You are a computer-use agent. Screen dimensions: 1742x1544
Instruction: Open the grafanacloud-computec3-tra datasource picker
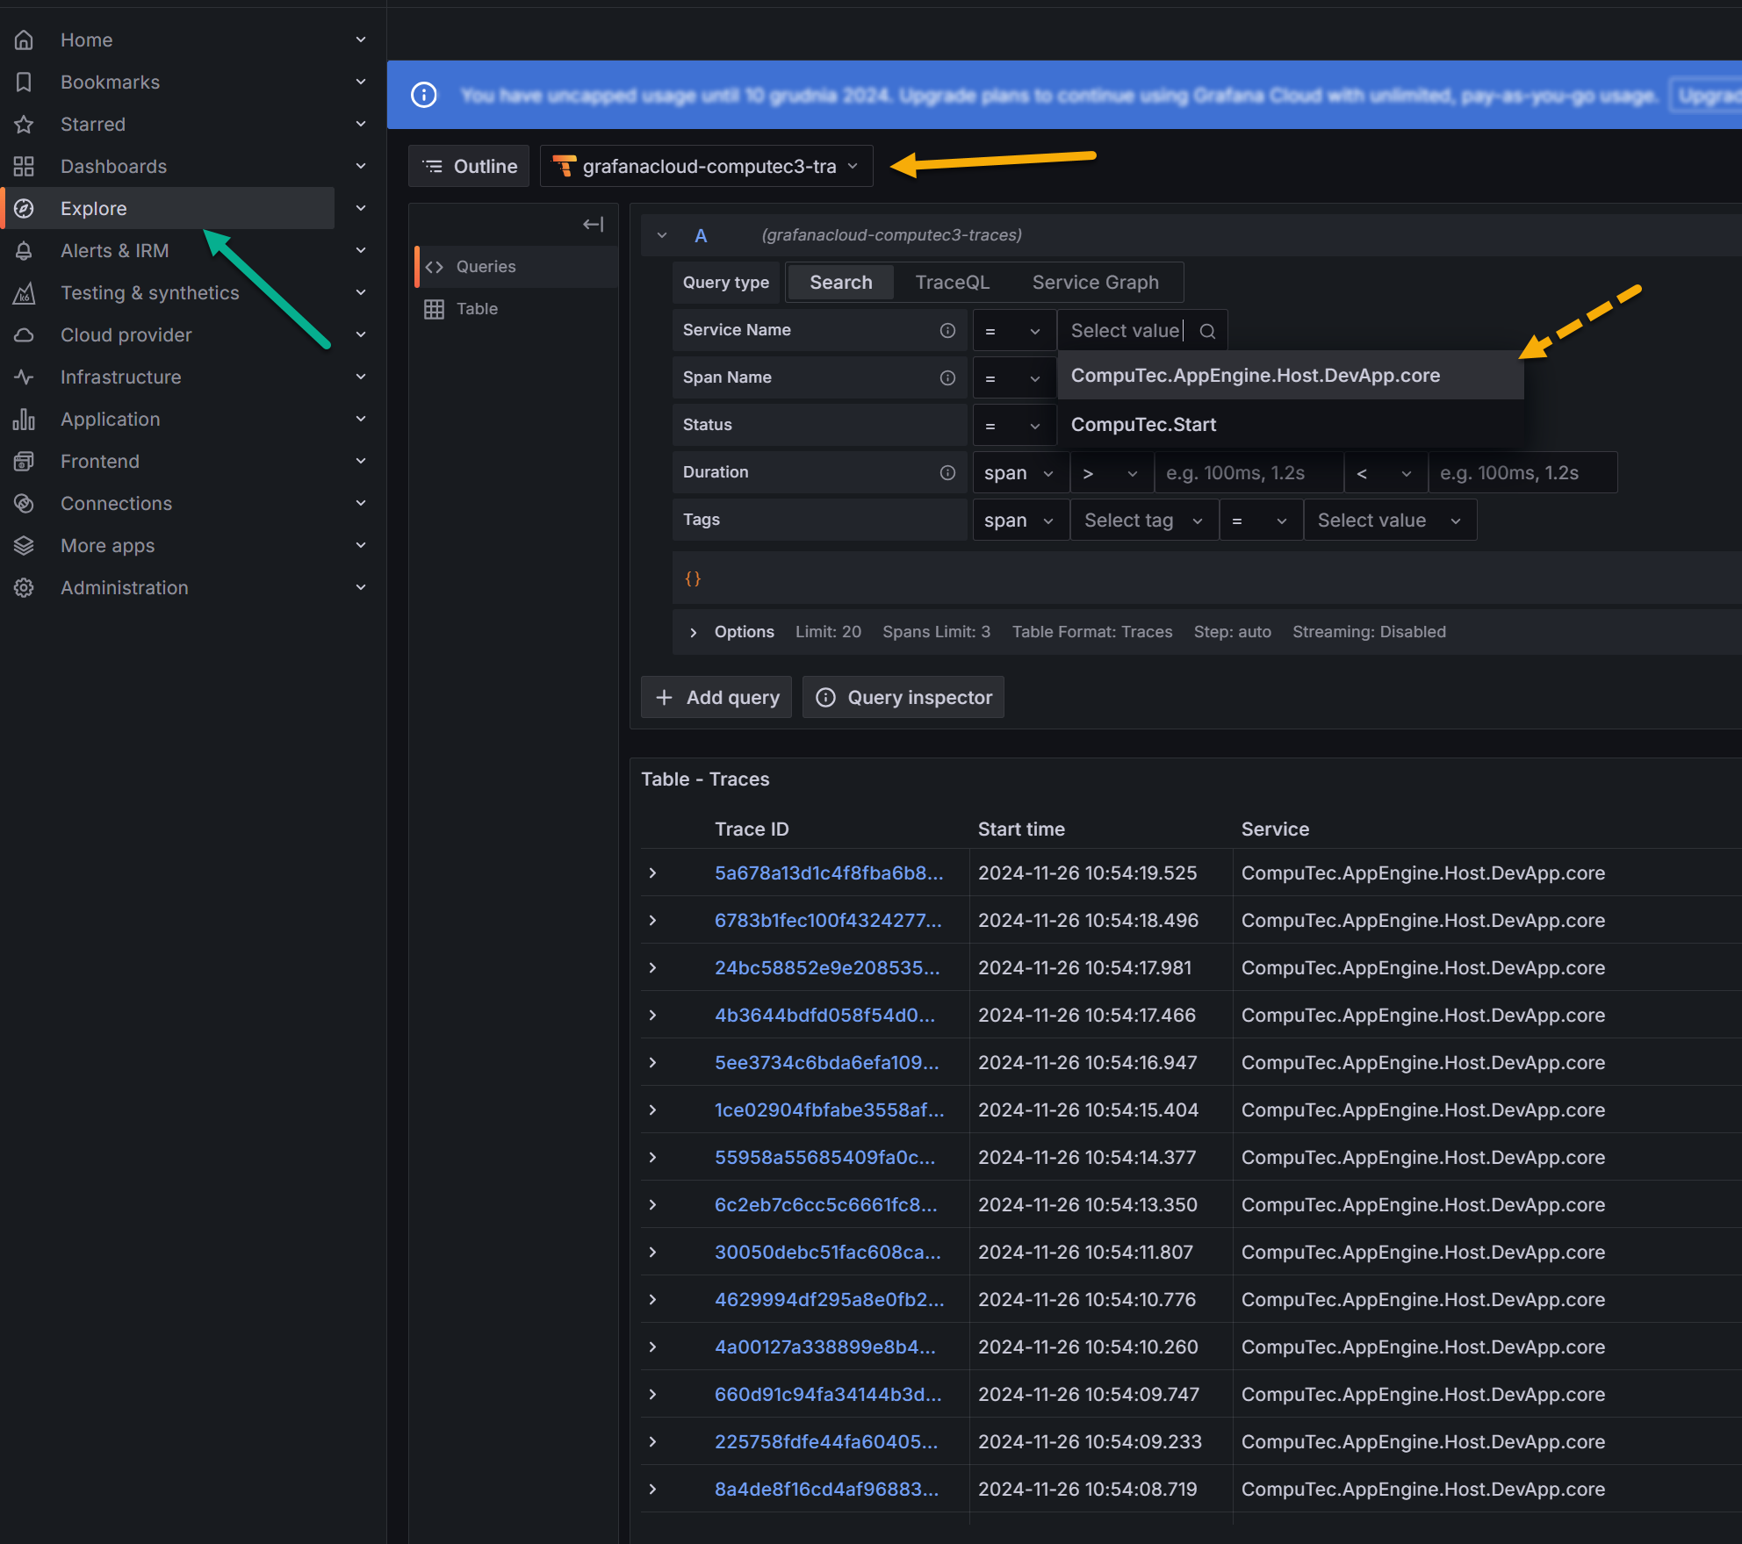[x=707, y=166]
